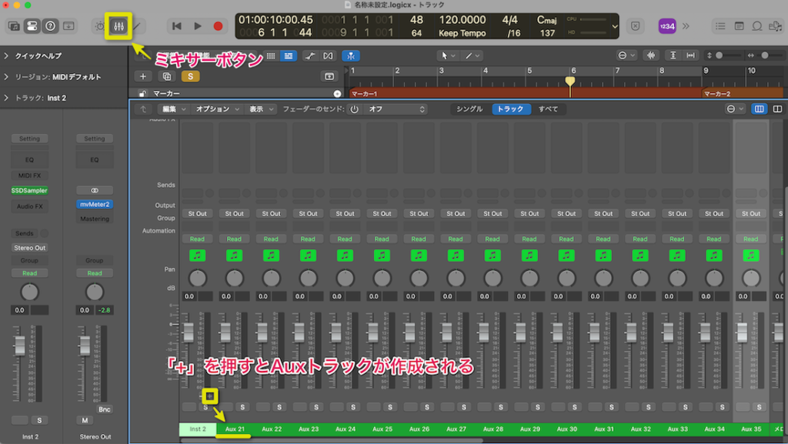Click the record button in the transport

(x=218, y=25)
